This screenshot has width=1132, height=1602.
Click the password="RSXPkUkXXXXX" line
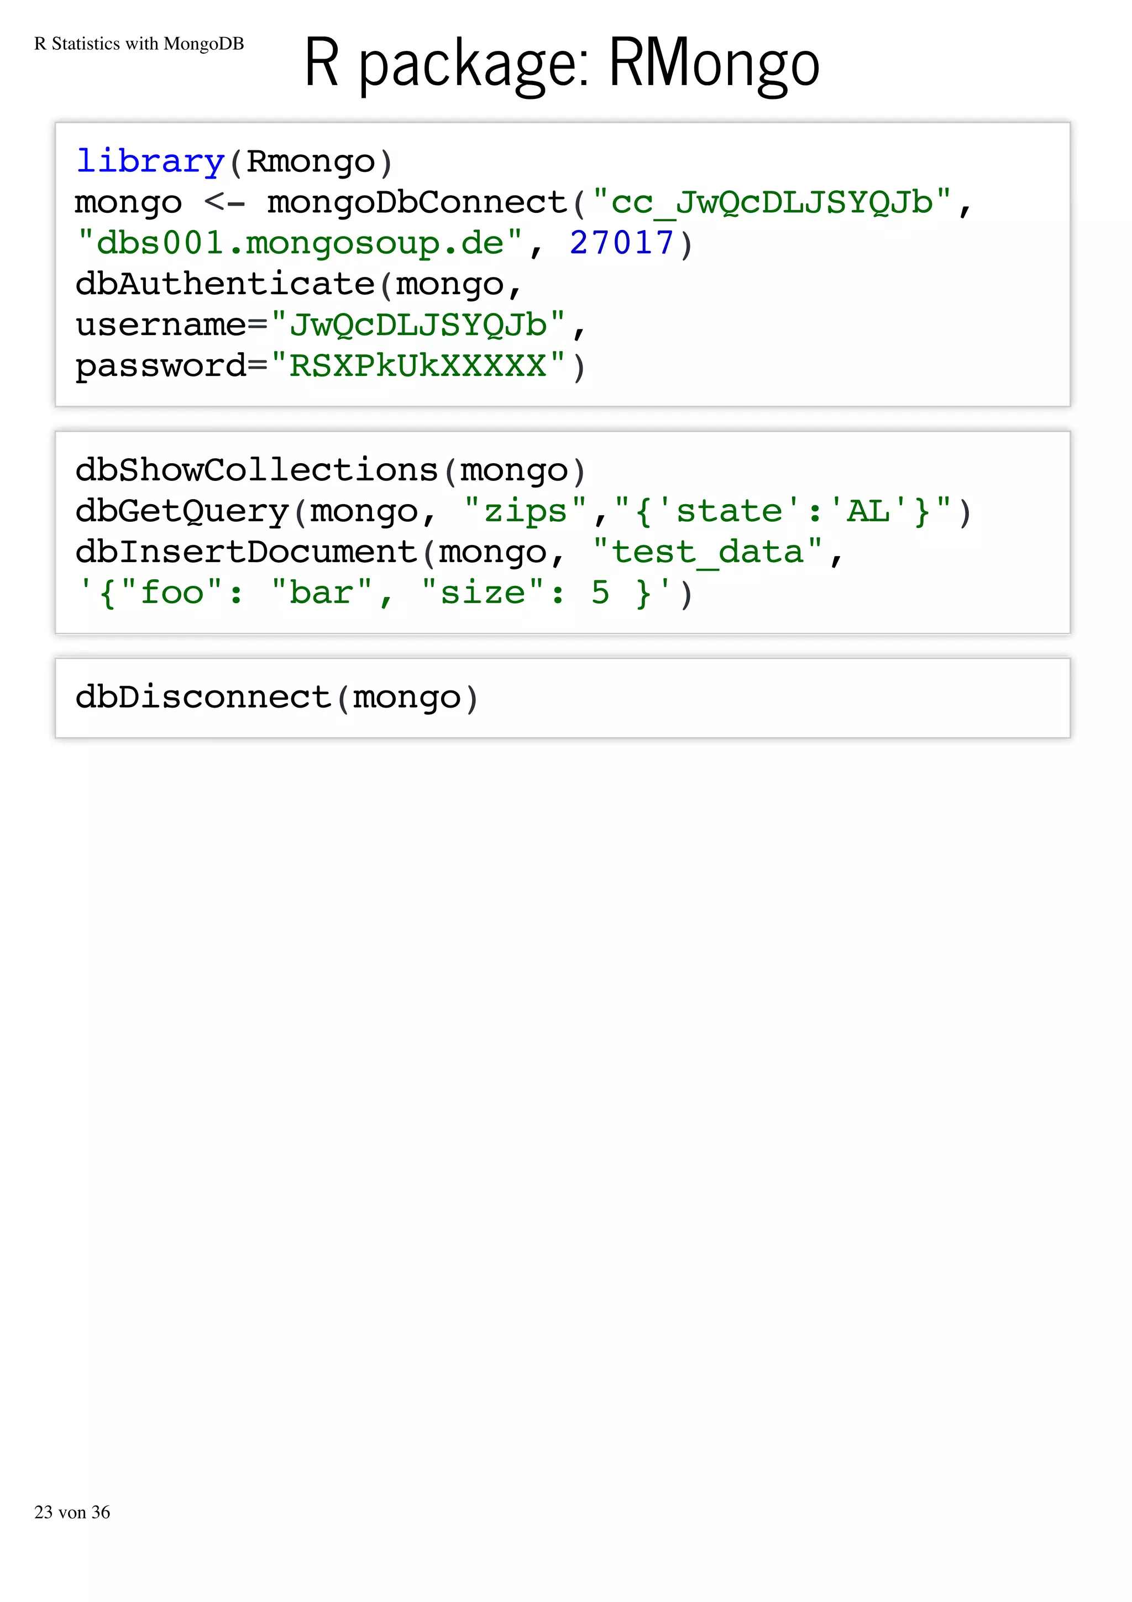click(331, 367)
